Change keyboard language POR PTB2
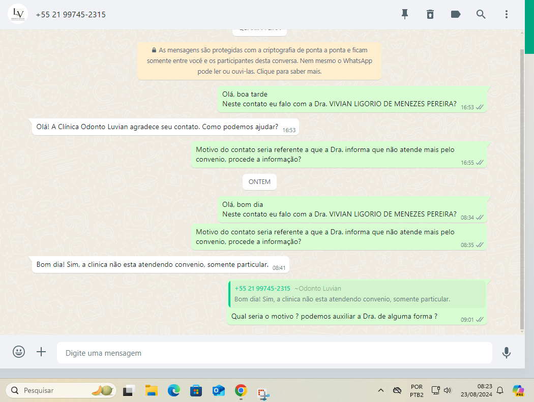The width and height of the screenshot is (534, 402). pos(417,391)
